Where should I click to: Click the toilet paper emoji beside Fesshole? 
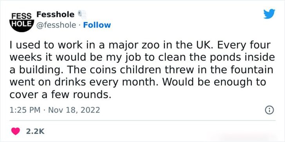82,14
